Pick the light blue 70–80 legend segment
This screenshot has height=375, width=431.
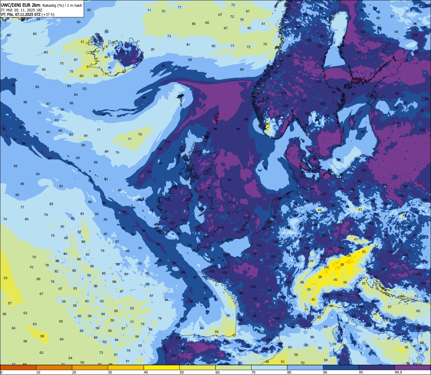point(269,368)
